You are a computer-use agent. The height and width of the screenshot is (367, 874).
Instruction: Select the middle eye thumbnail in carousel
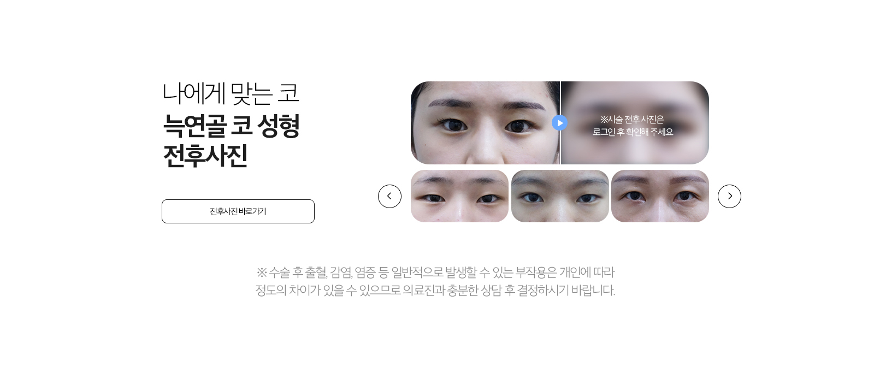pyautogui.click(x=560, y=196)
